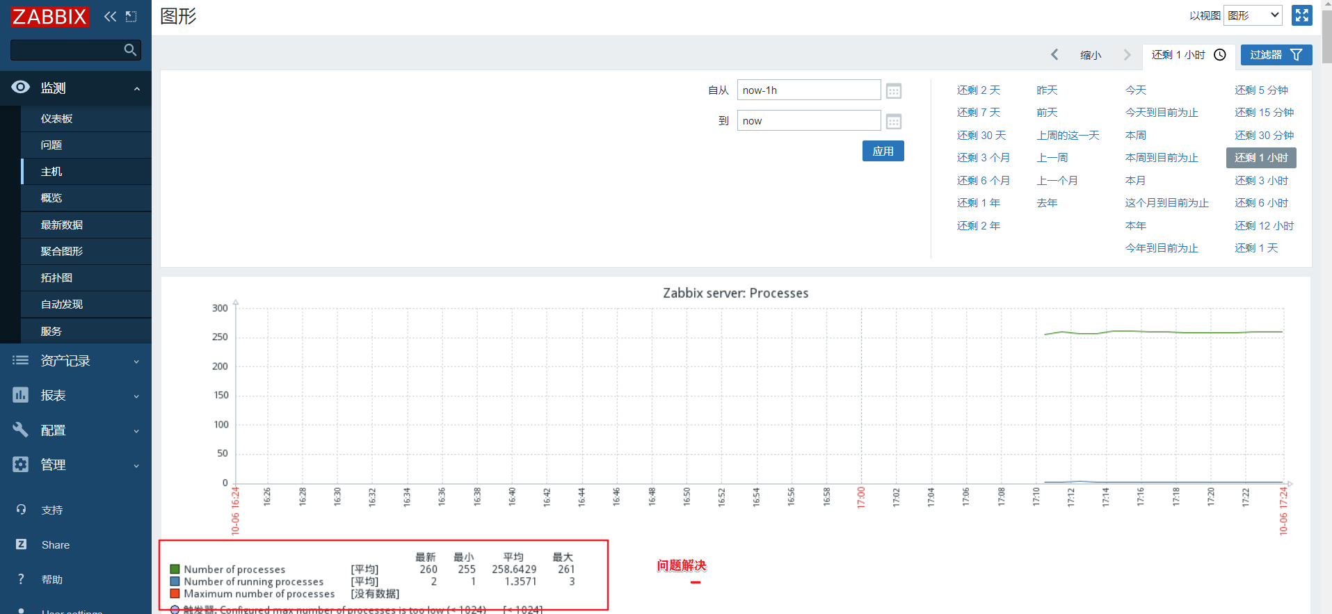Click the 帮助 question mark icon
Viewport: 1332px width, 614px height.
click(22, 579)
